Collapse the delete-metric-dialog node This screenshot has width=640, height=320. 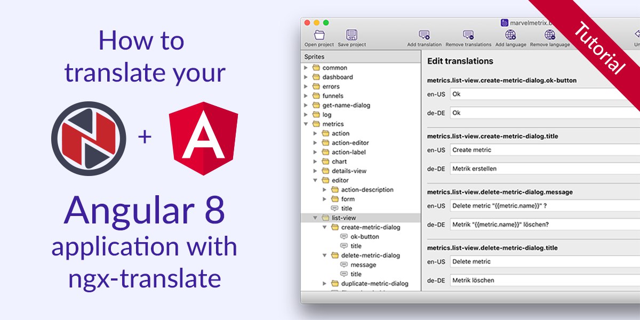[x=324, y=255]
